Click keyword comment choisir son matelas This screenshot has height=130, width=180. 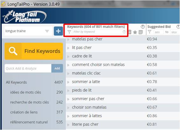[x=98, y=65]
